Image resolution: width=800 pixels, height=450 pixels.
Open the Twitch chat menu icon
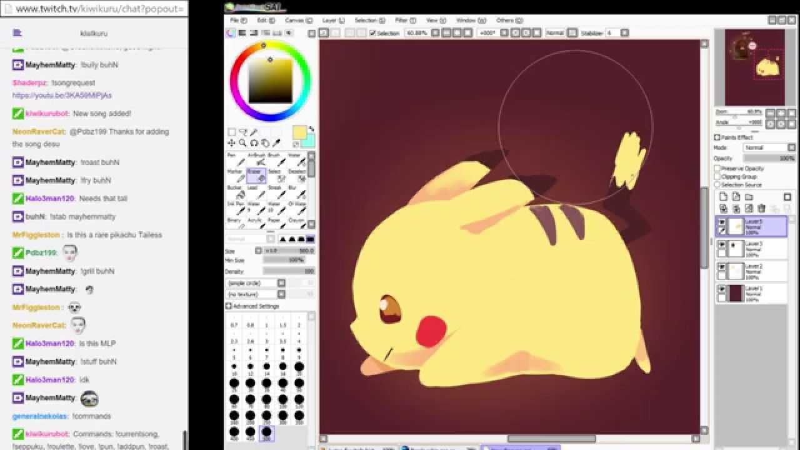pyautogui.click(x=17, y=32)
